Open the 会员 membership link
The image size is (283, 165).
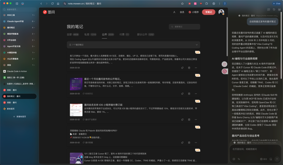click(182, 12)
